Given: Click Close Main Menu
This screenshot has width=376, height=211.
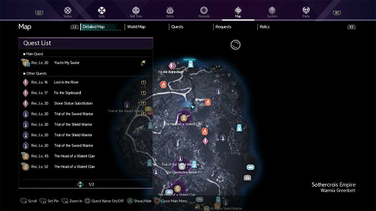Looking at the screenshot, I should point(171,201).
